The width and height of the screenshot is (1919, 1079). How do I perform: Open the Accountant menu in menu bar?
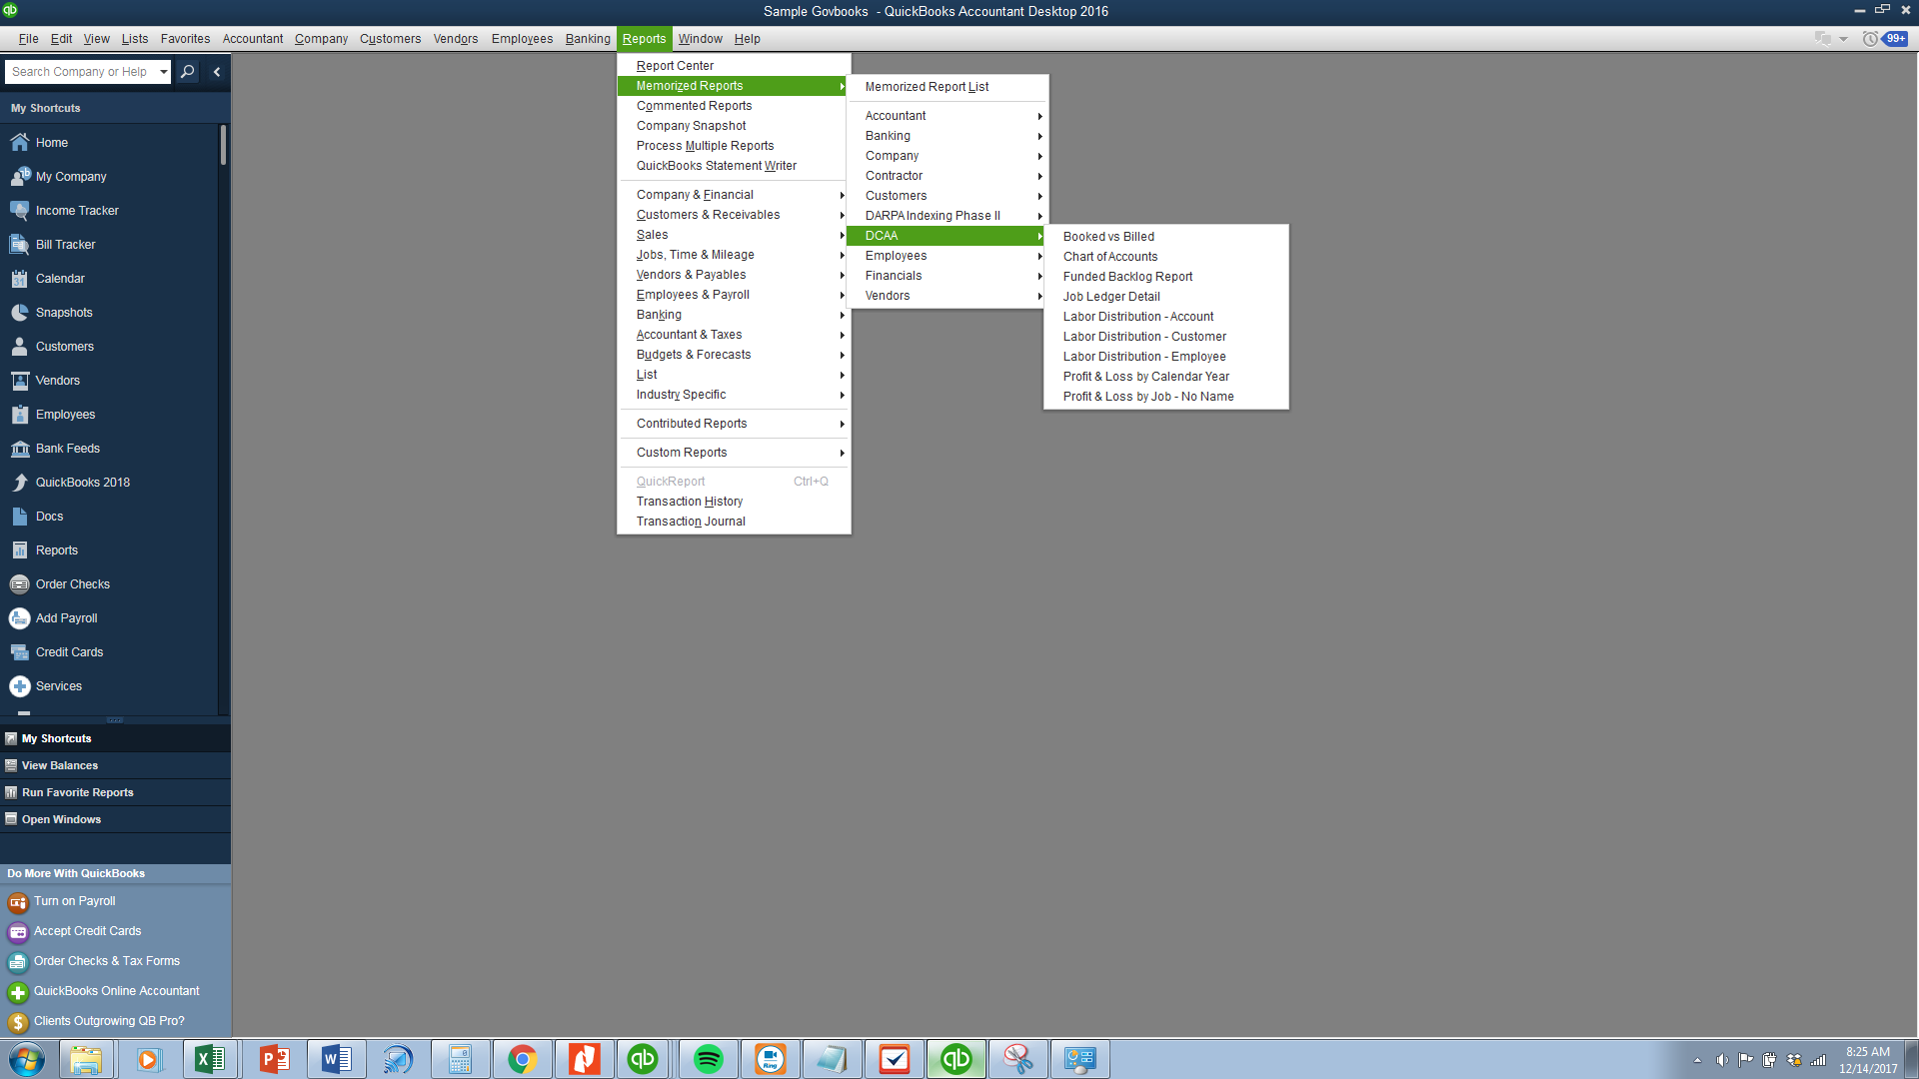252,39
